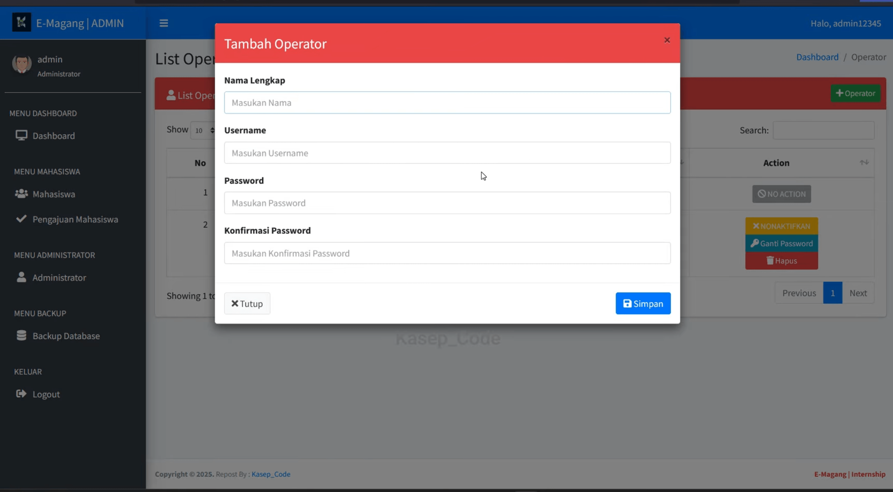Screen dimensions: 893x492
Task: Click the red Hapus button
Action: point(781,261)
